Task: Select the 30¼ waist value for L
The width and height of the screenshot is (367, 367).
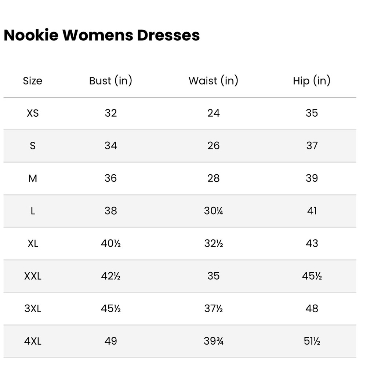Action: 214,211
